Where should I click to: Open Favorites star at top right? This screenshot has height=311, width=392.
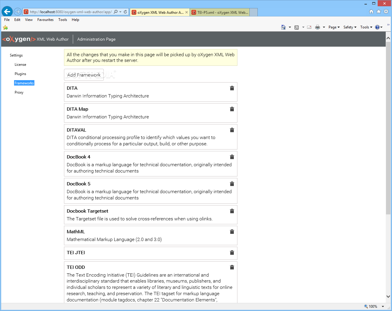coord(379,12)
